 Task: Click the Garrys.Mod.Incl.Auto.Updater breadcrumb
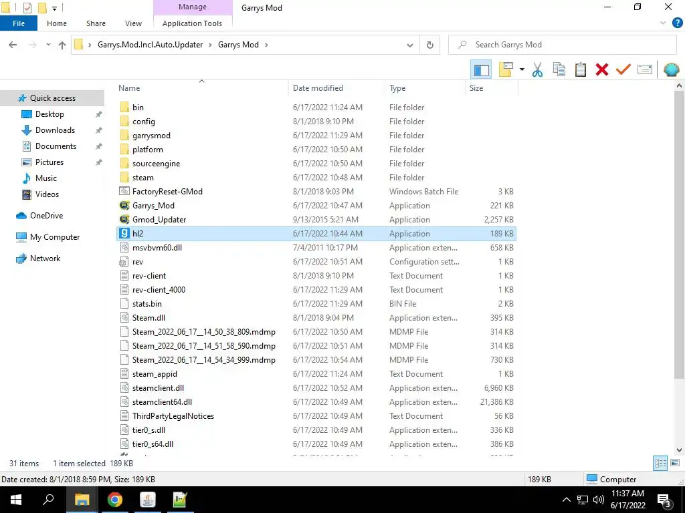point(151,45)
